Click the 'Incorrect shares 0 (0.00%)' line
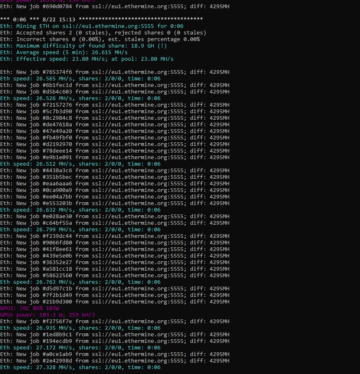The image size is (360, 374). pos(100,39)
